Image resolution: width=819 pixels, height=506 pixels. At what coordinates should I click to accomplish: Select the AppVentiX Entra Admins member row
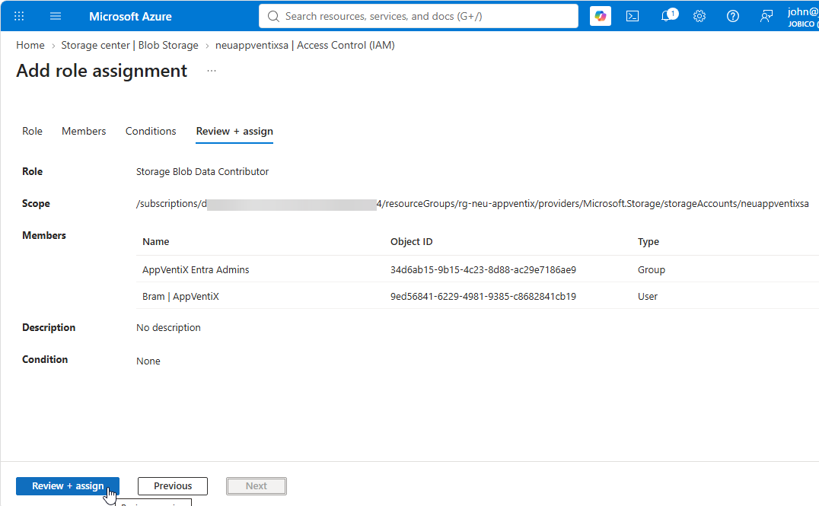477,269
